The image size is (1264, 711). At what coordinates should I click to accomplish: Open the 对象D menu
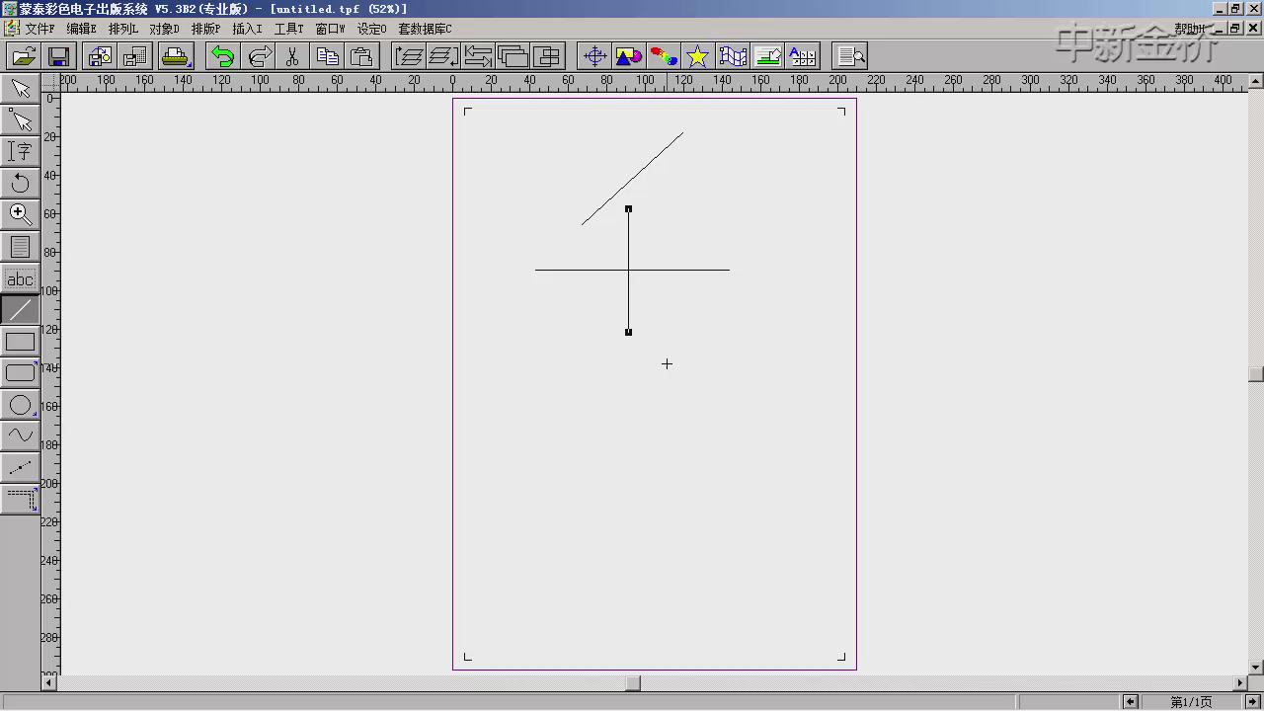[164, 29]
